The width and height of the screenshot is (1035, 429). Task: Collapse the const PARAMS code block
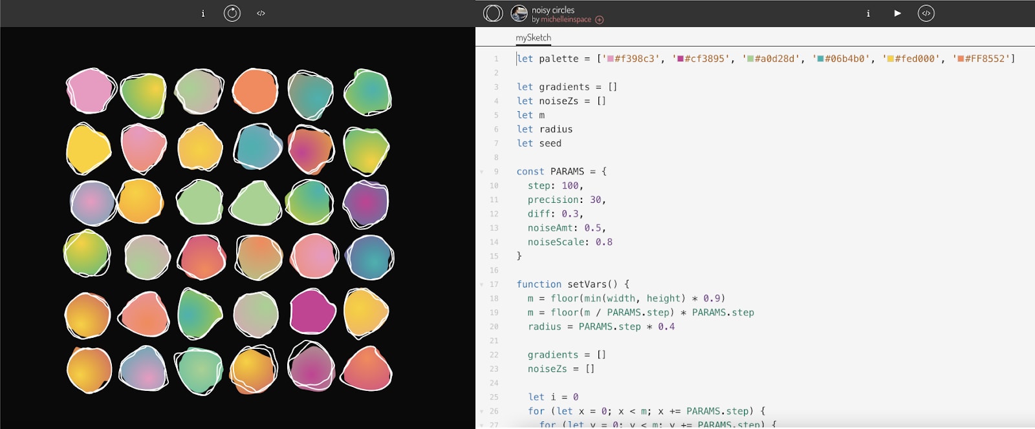pos(481,172)
